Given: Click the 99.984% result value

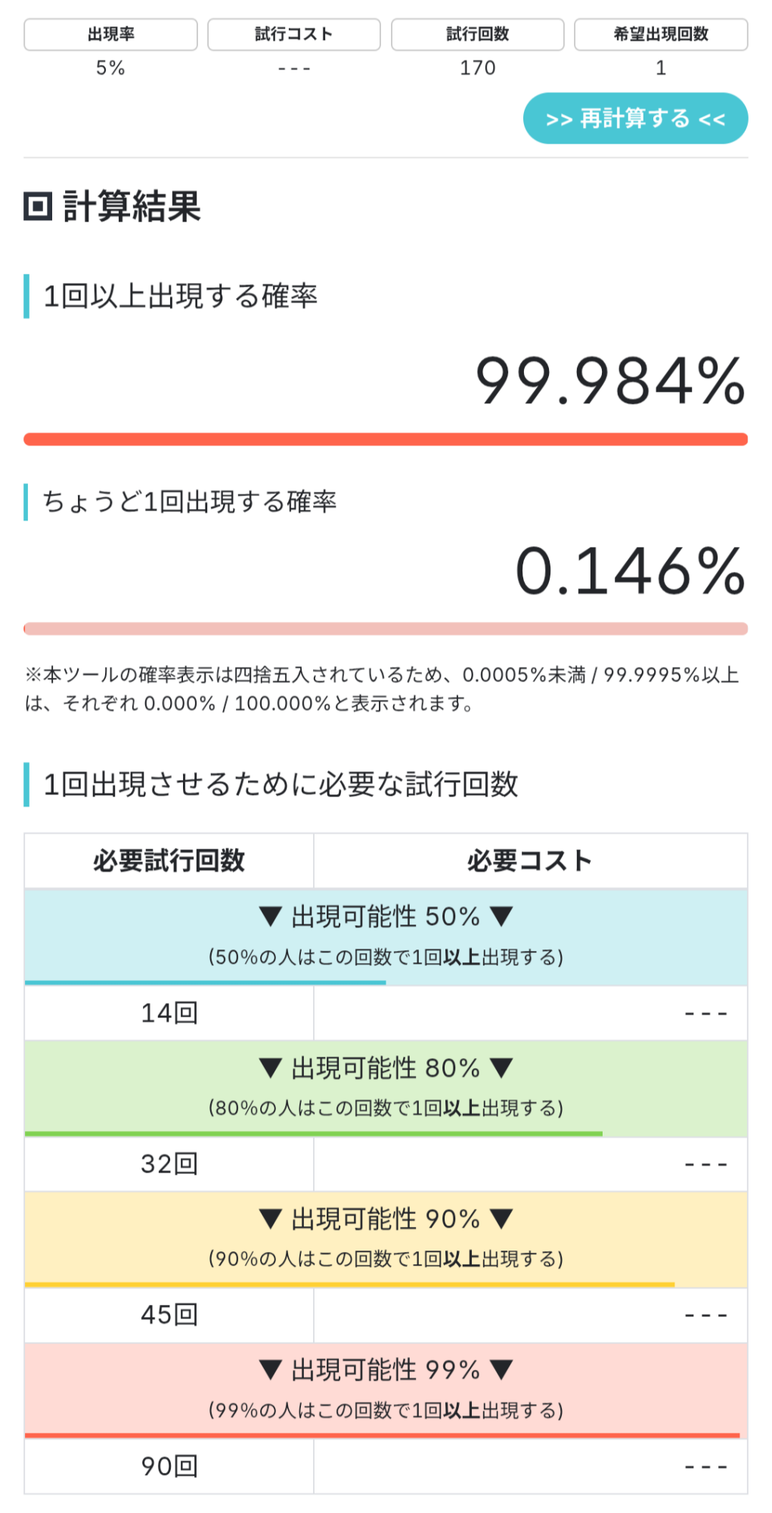Looking at the screenshot, I should point(609,381).
